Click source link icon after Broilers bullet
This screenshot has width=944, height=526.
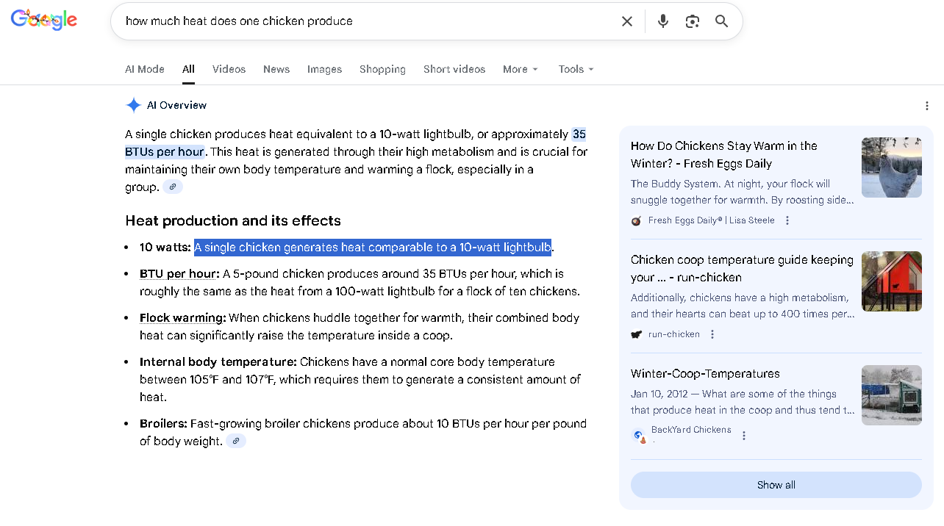coord(236,442)
